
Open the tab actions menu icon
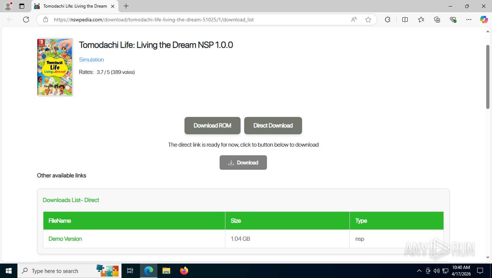point(22,6)
